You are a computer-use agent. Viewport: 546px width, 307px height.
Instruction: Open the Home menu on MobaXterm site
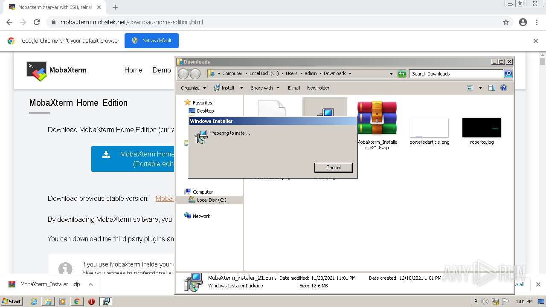pyautogui.click(x=133, y=70)
